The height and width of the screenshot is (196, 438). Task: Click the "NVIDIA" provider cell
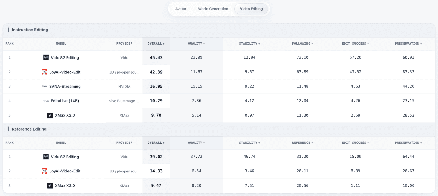pos(124,87)
